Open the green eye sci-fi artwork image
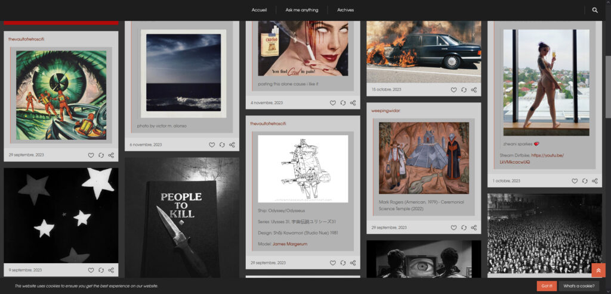Image resolution: width=611 pixels, height=294 pixels. pyautogui.click(x=61, y=95)
